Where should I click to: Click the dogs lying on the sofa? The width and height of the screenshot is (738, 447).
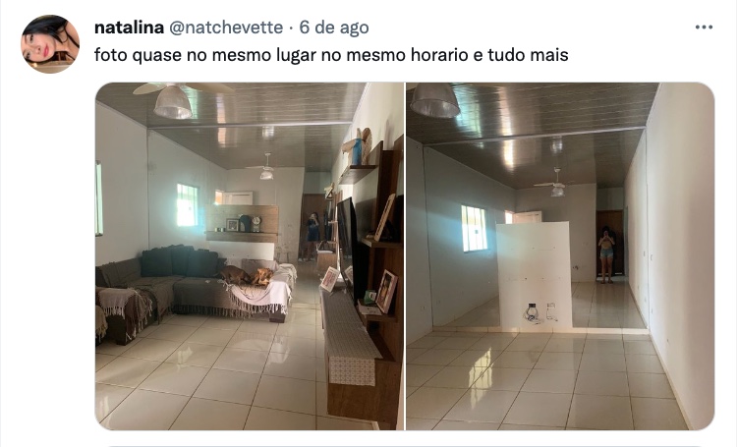point(246,275)
